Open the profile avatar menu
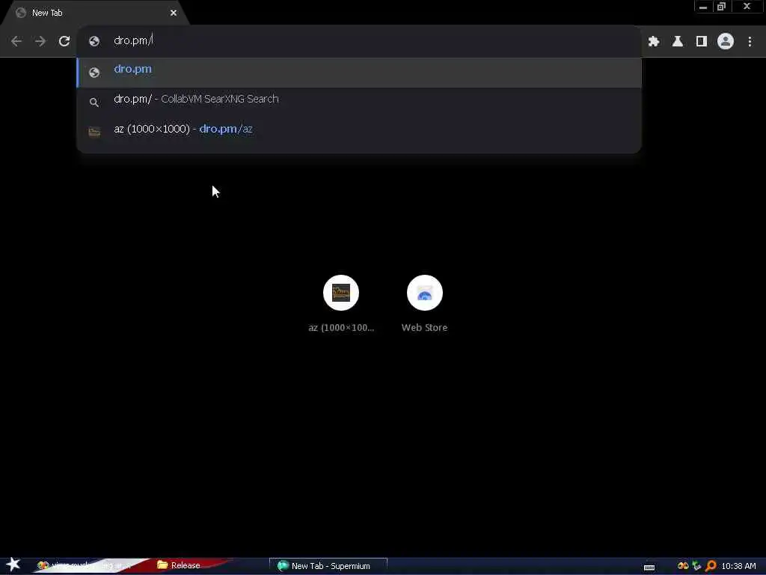Screen dimensions: 766x575 [x=726, y=42]
